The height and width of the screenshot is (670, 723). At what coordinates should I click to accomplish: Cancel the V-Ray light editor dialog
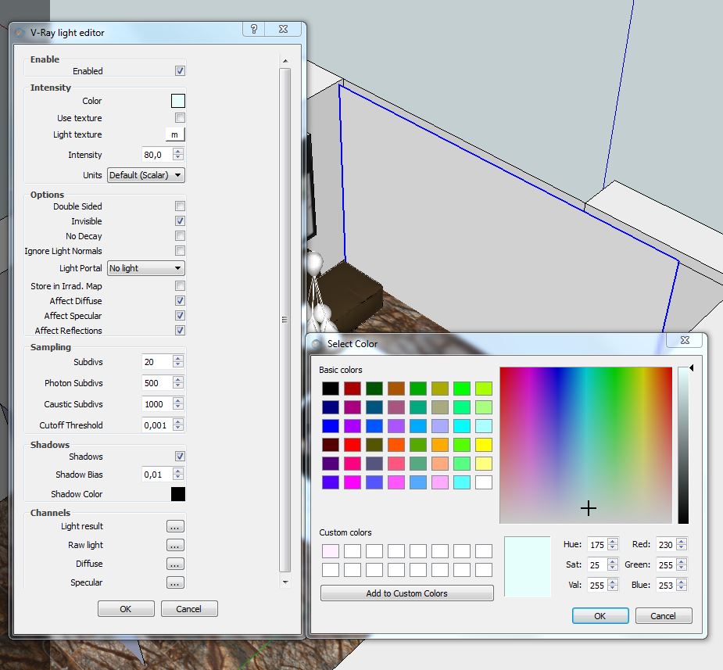(189, 609)
